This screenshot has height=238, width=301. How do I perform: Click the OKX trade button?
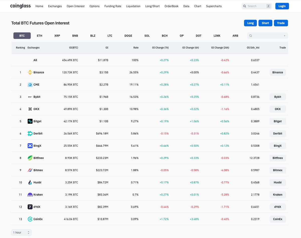(278, 109)
